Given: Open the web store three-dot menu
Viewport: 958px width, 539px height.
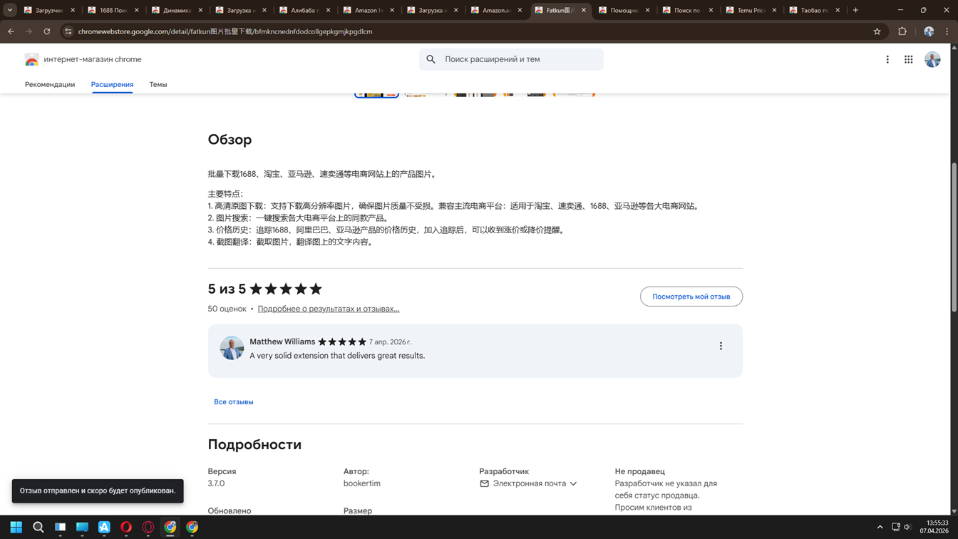Looking at the screenshot, I should (x=887, y=60).
